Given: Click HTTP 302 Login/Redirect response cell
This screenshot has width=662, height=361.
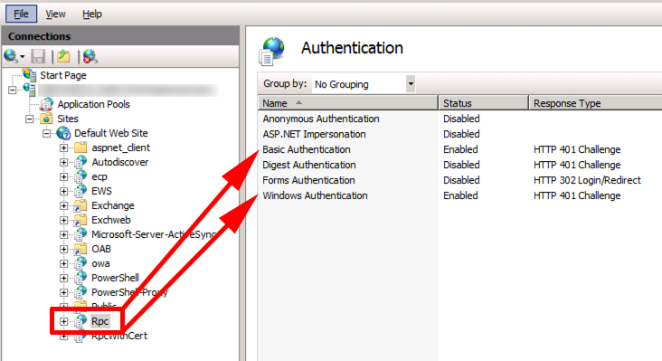Looking at the screenshot, I should click(587, 180).
